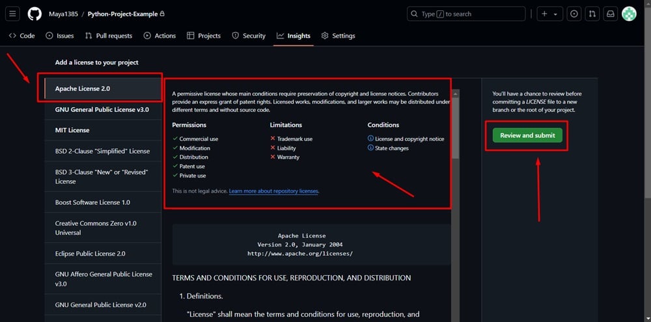Click 'Warranty' limitation text
Viewport: 651px width, 322px height.
click(x=288, y=157)
